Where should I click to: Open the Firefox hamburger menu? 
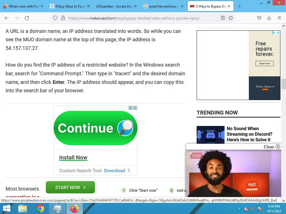[x=279, y=18]
